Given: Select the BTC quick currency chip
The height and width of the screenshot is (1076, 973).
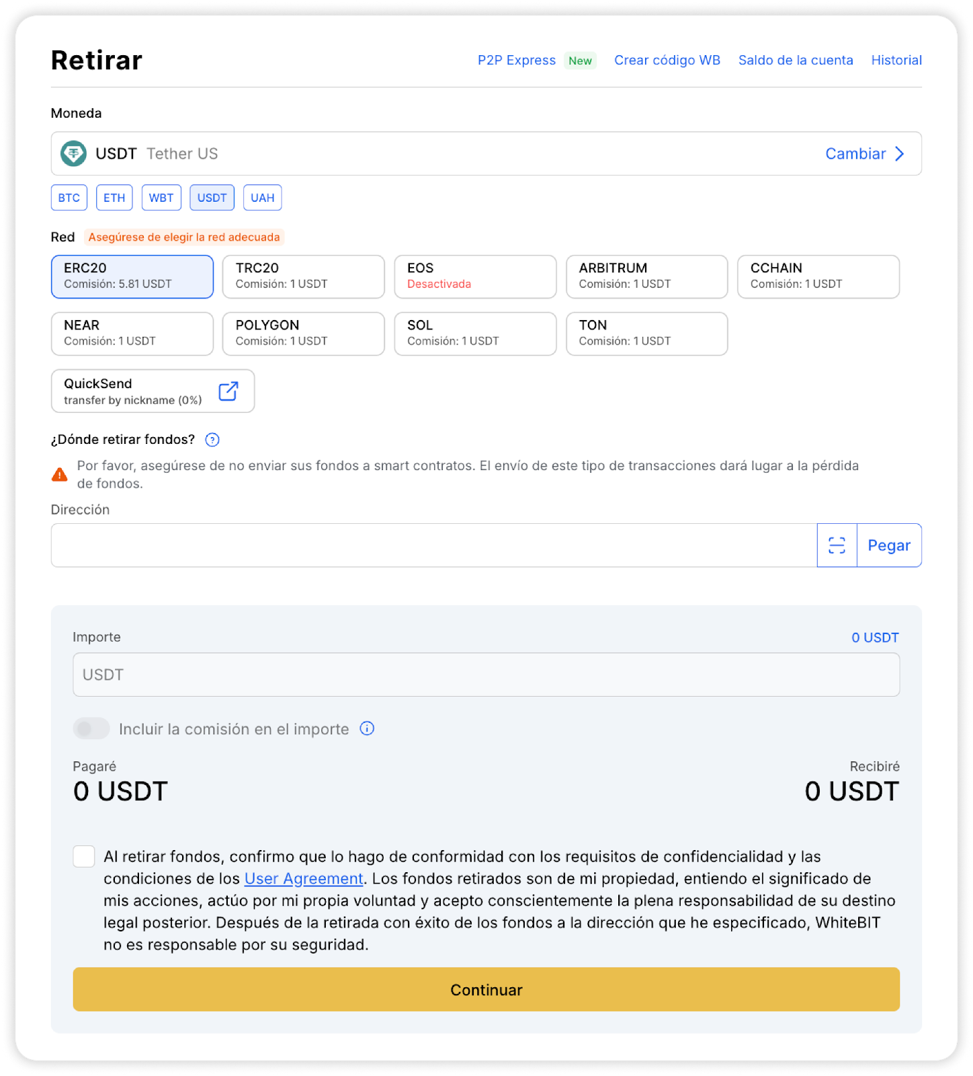Looking at the screenshot, I should pos(69,198).
